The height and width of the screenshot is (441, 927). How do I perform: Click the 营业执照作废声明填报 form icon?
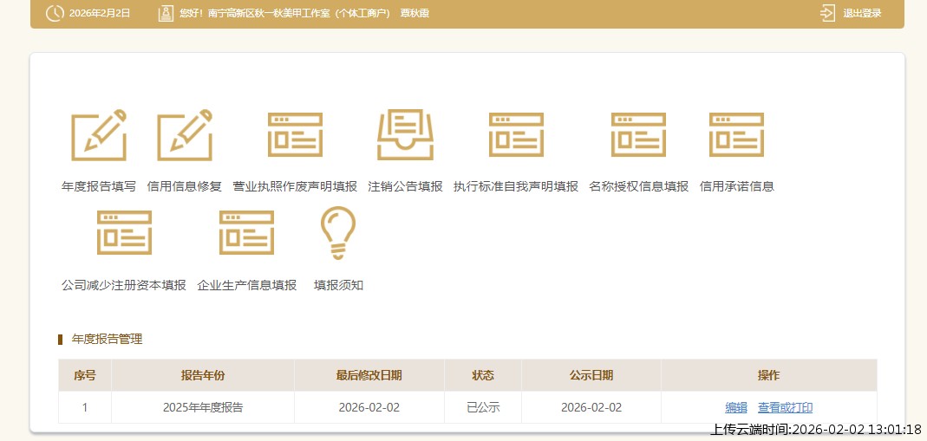pos(295,134)
